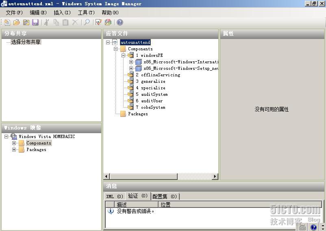Expand the x86_Microsoft-Windows-Setup component
This screenshot has width=326, height=231.
[131, 68]
